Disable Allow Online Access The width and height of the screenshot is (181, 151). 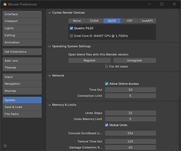[x=107, y=84]
